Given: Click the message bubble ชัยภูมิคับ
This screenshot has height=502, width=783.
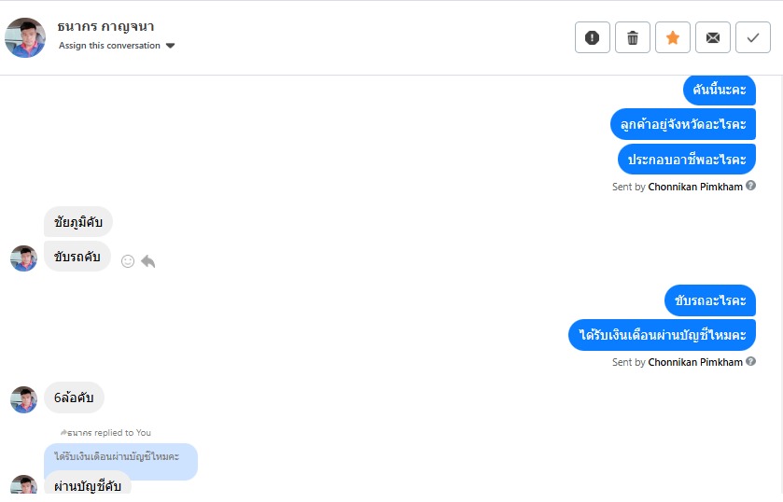Looking at the screenshot, I should [78, 222].
